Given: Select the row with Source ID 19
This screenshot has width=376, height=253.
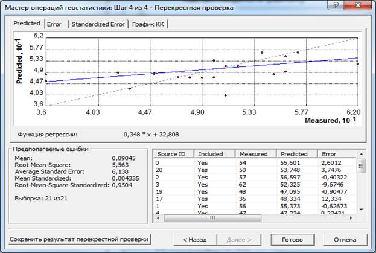Looking at the screenshot, I should point(255,191).
